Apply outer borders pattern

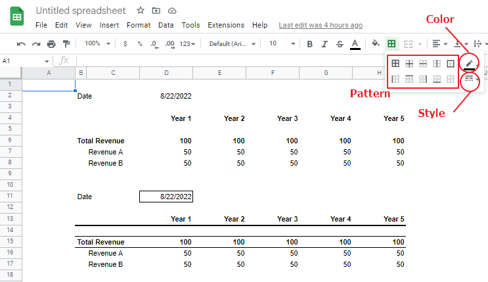click(451, 64)
